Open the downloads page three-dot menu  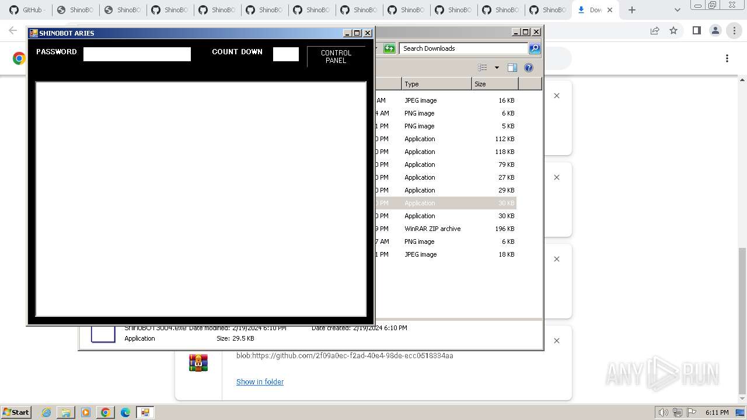[727, 58]
